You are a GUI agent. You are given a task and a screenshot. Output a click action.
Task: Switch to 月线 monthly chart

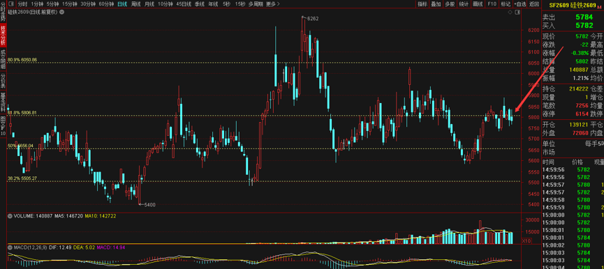pos(149,4)
